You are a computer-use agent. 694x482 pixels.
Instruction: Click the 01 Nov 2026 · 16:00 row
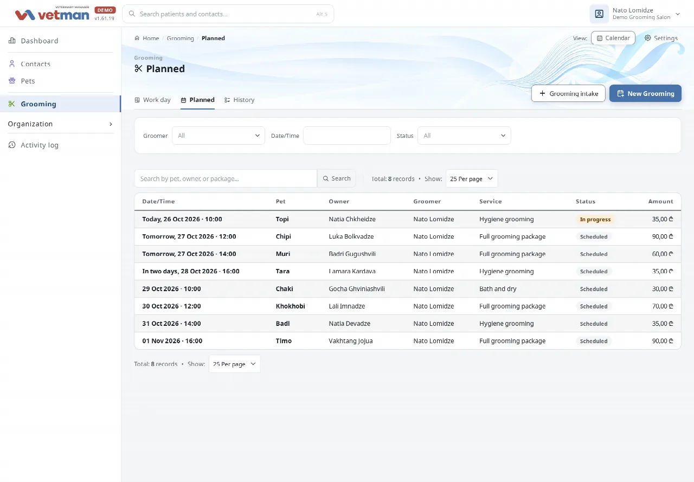coord(408,341)
